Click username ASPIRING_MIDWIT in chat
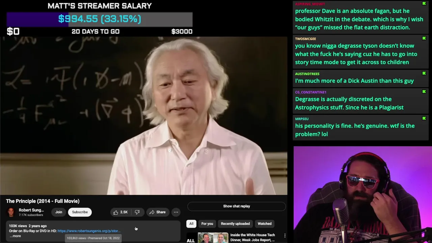 [x=310, y=4]
